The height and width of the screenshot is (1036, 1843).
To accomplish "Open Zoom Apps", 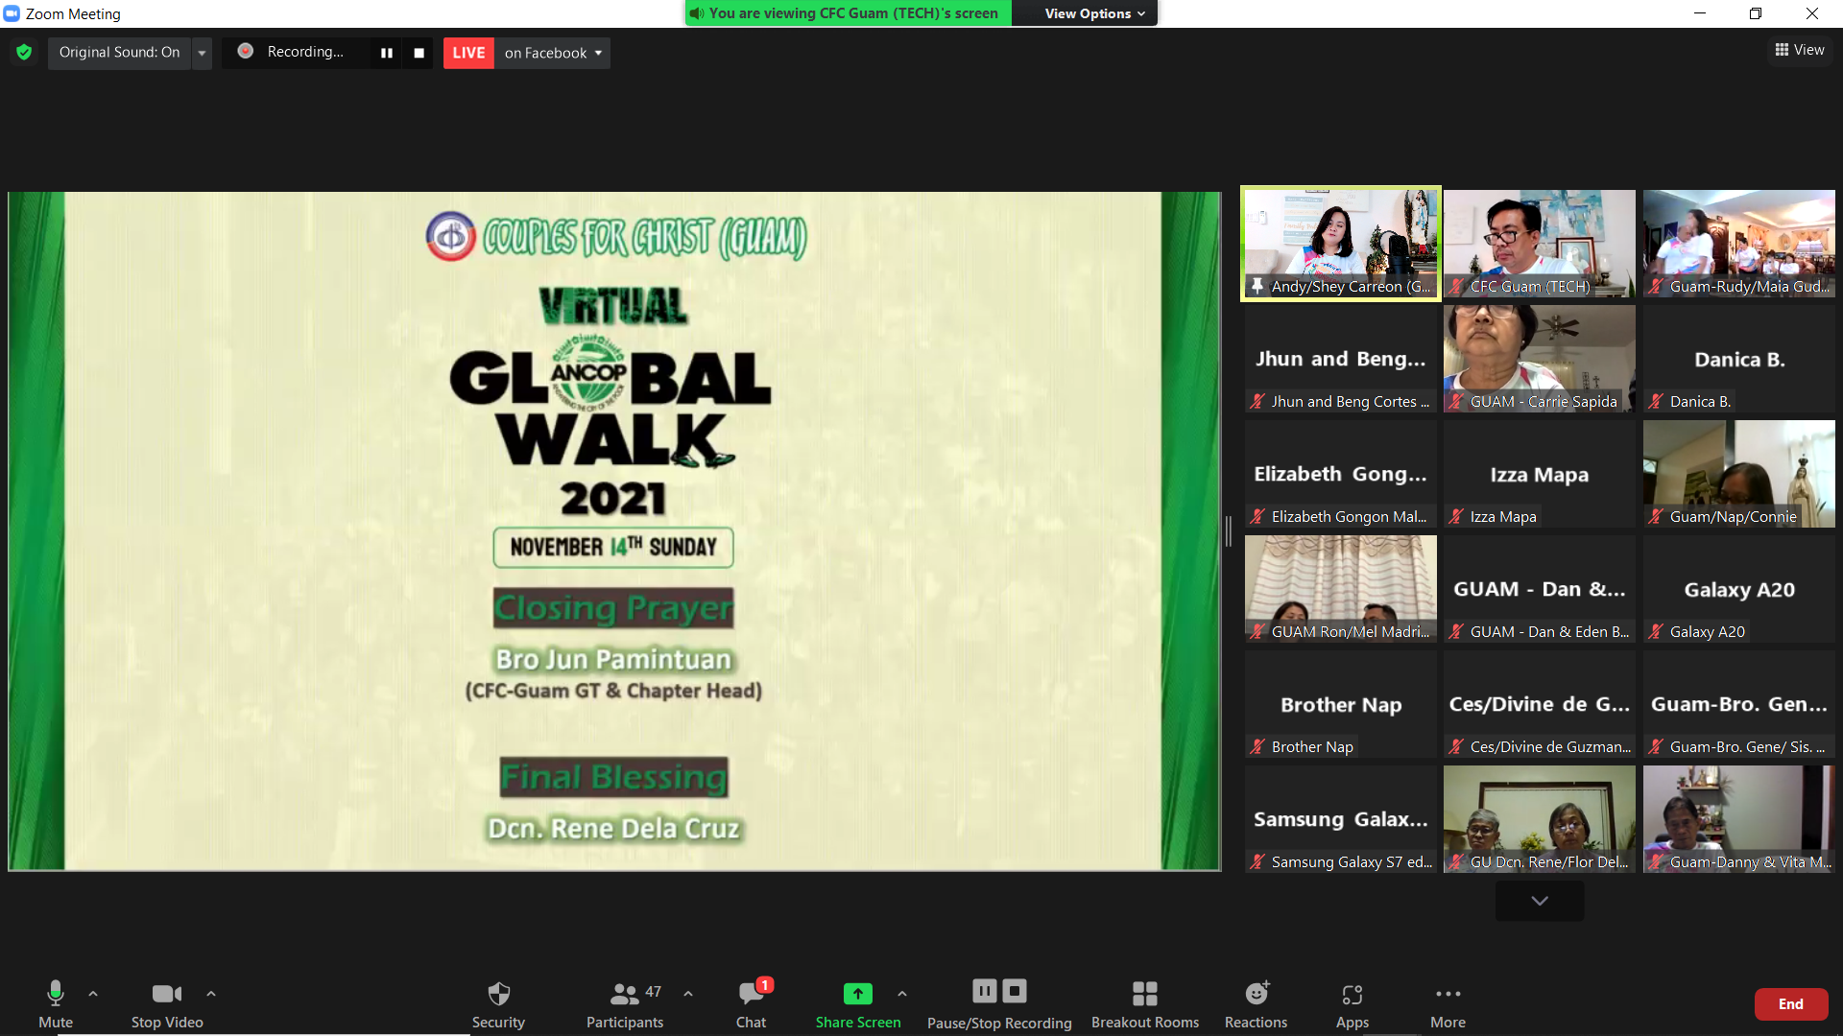I will pos(1352,1003).
